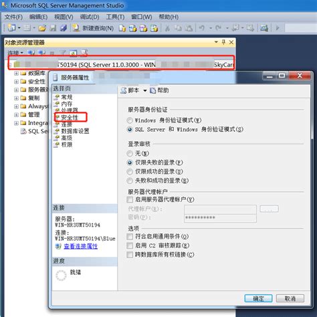Click the Connect Object Explorer icon
Viewport: 317px width, 317px height.
pyautogui.click(x=31, y=53)
